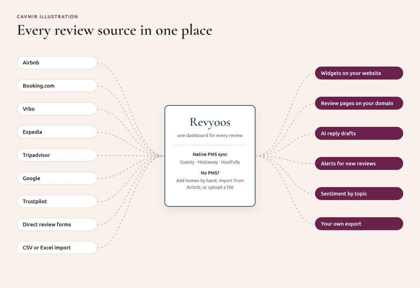Click the Google source pill

click(x=57, y=178)
